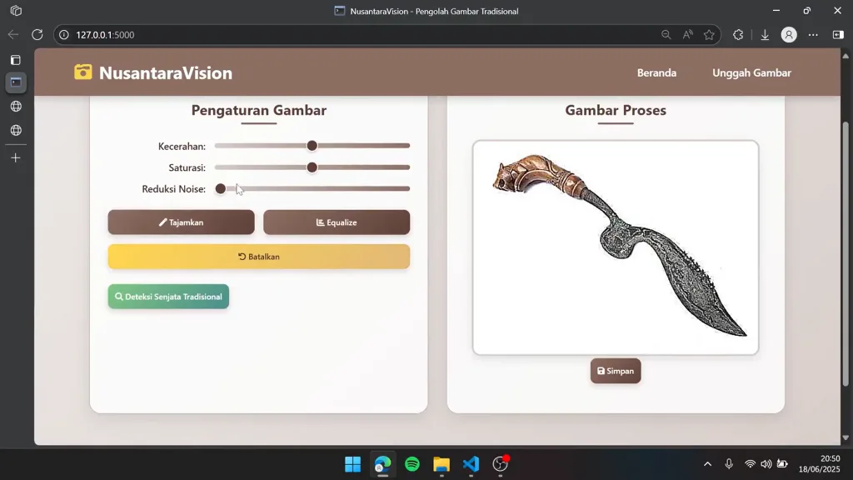Open the recording app with red dot
The width and height of the screenshot is (853, 480).
tap(501, 464)
